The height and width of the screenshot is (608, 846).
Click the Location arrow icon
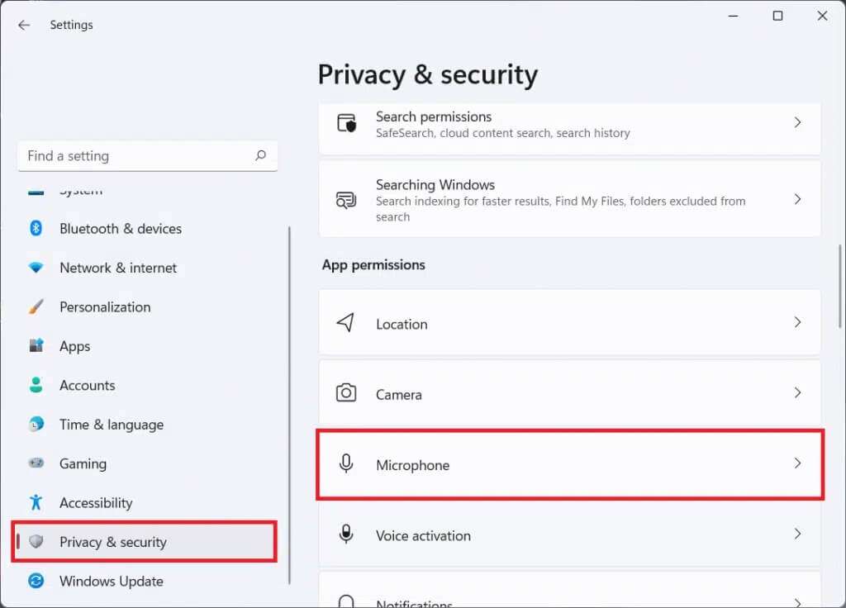coord(346,323)
